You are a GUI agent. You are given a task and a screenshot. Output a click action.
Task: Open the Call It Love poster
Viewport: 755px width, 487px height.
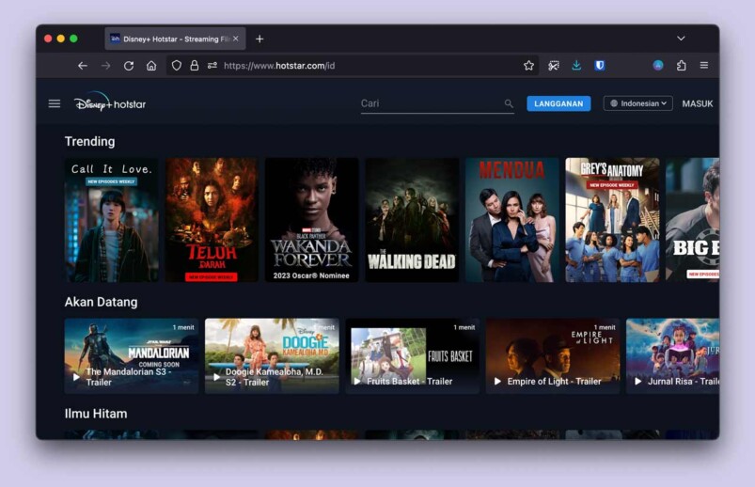point(111,220)
